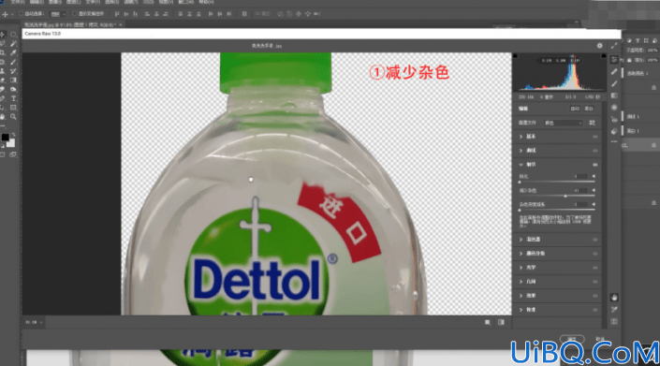Expand the 基本 panel chevron
The image size is (660, 366).
coord(521,137)
